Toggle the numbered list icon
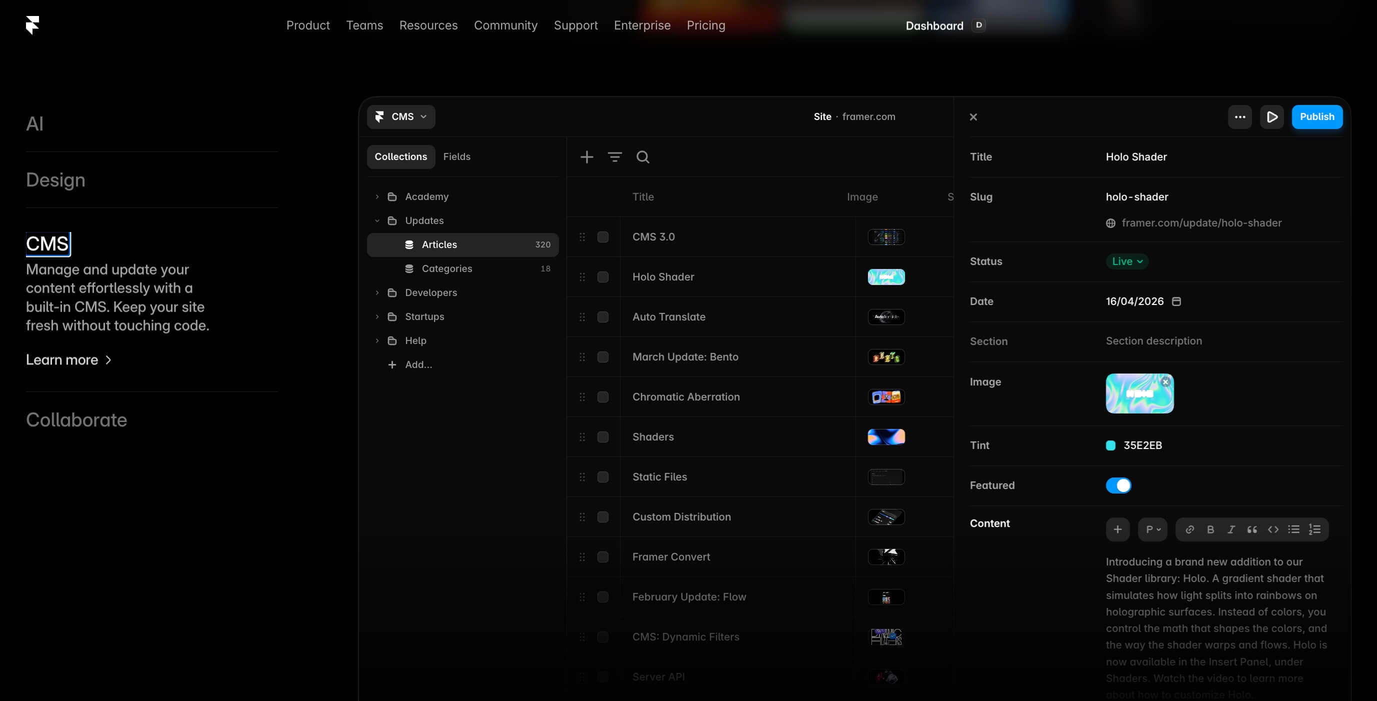1377x701 pixels. [x=1314, y=529]
